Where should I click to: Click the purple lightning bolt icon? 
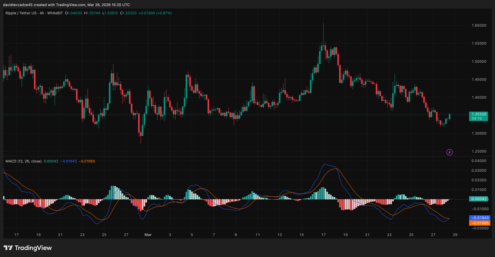[450, 152]
